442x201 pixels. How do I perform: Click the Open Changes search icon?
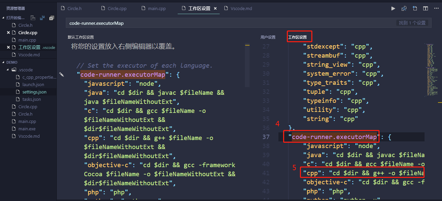pos(404,8)
